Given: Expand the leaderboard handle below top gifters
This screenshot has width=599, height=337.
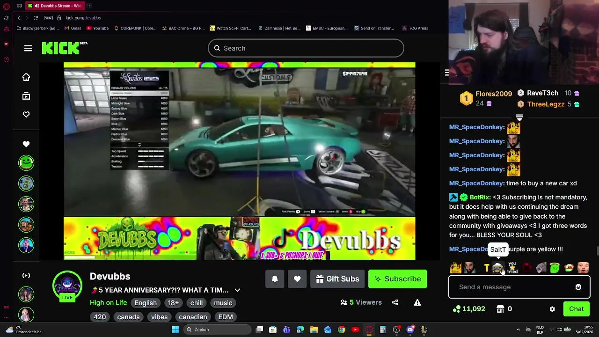Looking at the screenshot, I should (519, 117).
